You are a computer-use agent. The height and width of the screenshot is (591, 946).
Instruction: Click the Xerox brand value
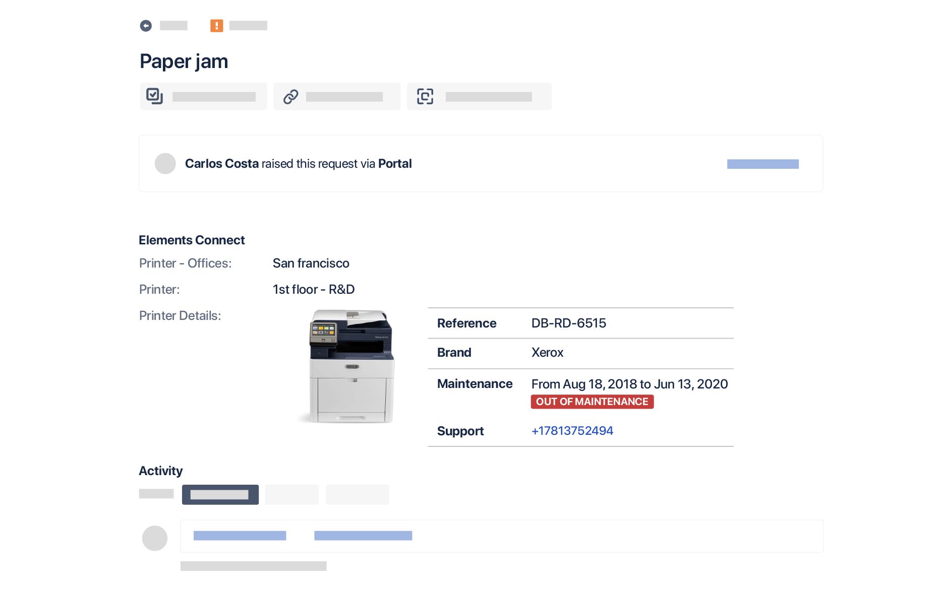tap(547, 353)
